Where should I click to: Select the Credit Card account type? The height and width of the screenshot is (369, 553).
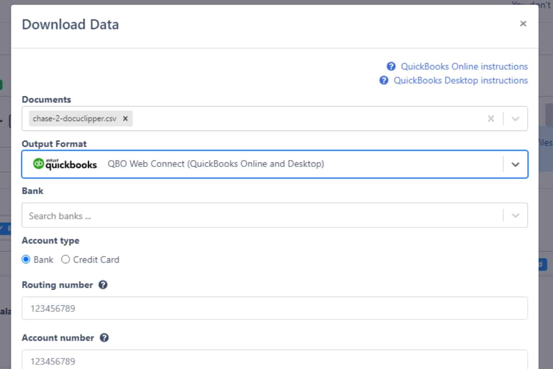pos(65,260)
